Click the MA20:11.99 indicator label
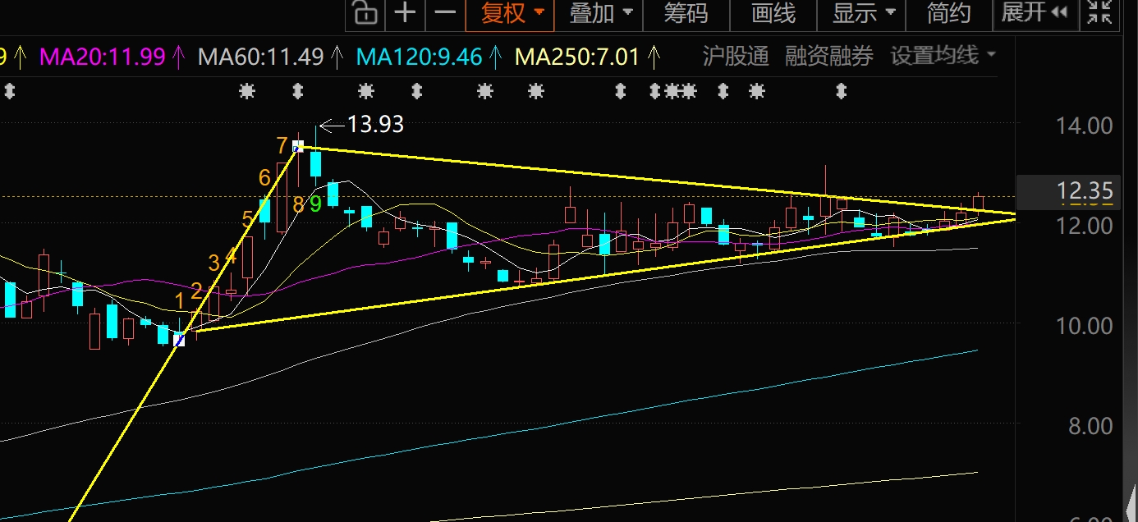 103,57
